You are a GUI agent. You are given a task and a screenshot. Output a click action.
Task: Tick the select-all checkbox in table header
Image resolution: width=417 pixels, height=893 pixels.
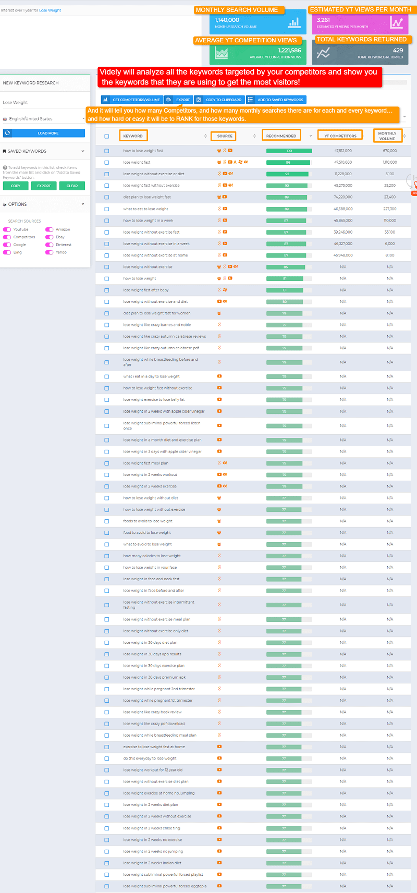coord(107,136)
